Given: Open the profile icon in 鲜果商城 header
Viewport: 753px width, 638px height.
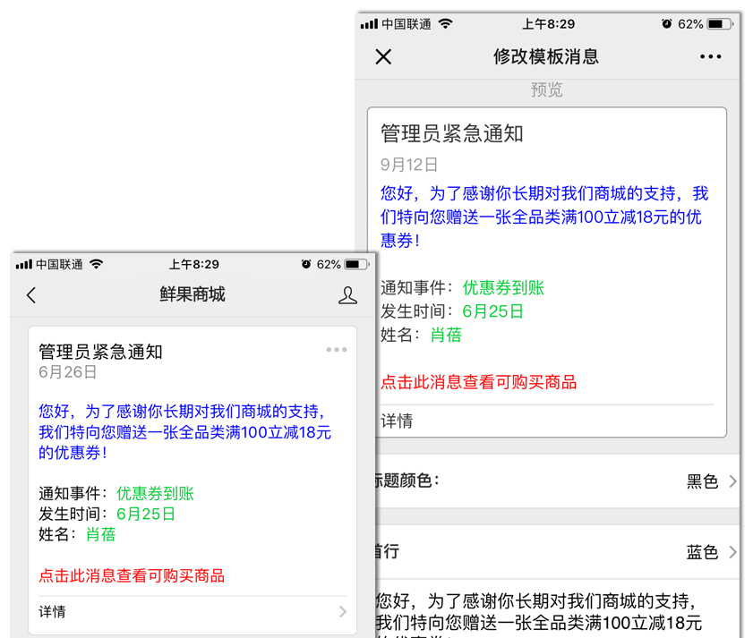Looking at the screenshot, I should tap(347, 295).
